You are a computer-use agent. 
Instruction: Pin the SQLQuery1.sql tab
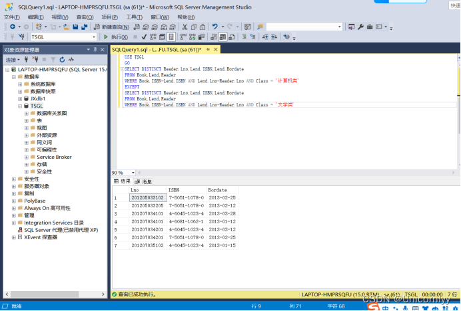208,50
